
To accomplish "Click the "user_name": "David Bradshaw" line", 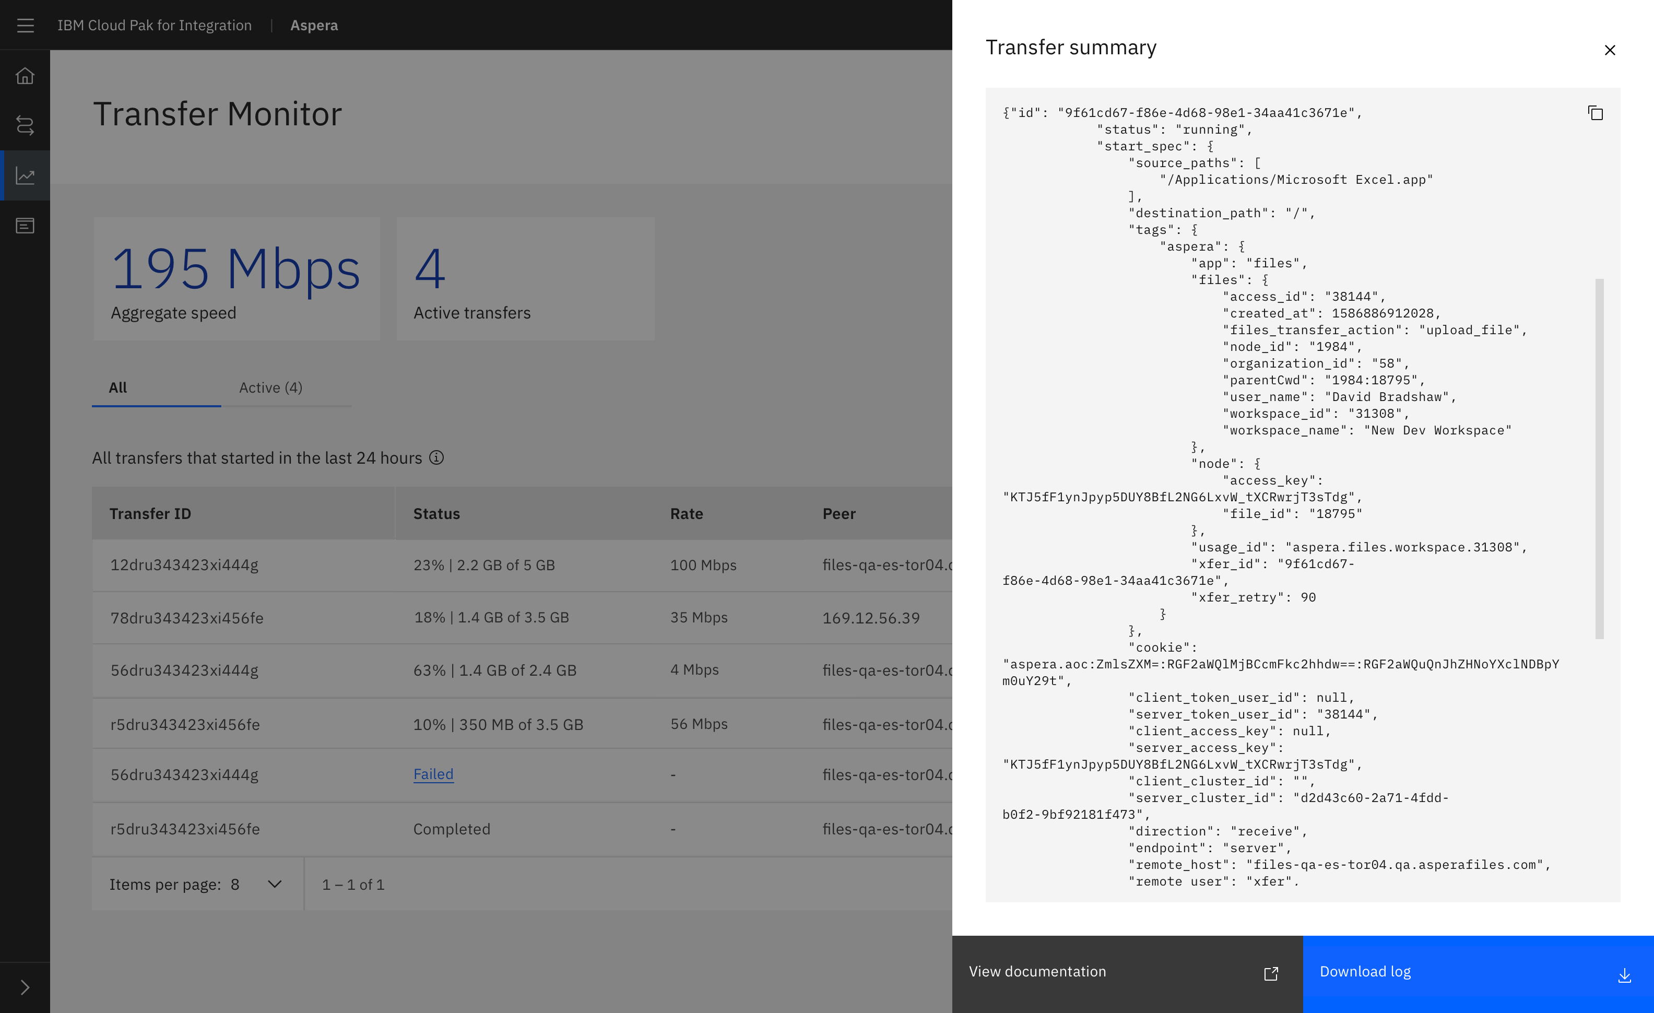I will pos(1339,397).
